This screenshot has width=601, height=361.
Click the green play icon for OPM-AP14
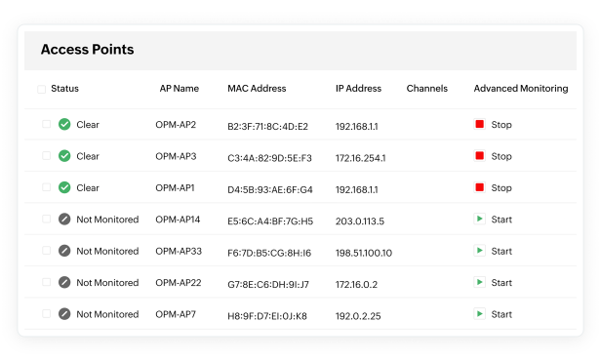coord(479,219)
